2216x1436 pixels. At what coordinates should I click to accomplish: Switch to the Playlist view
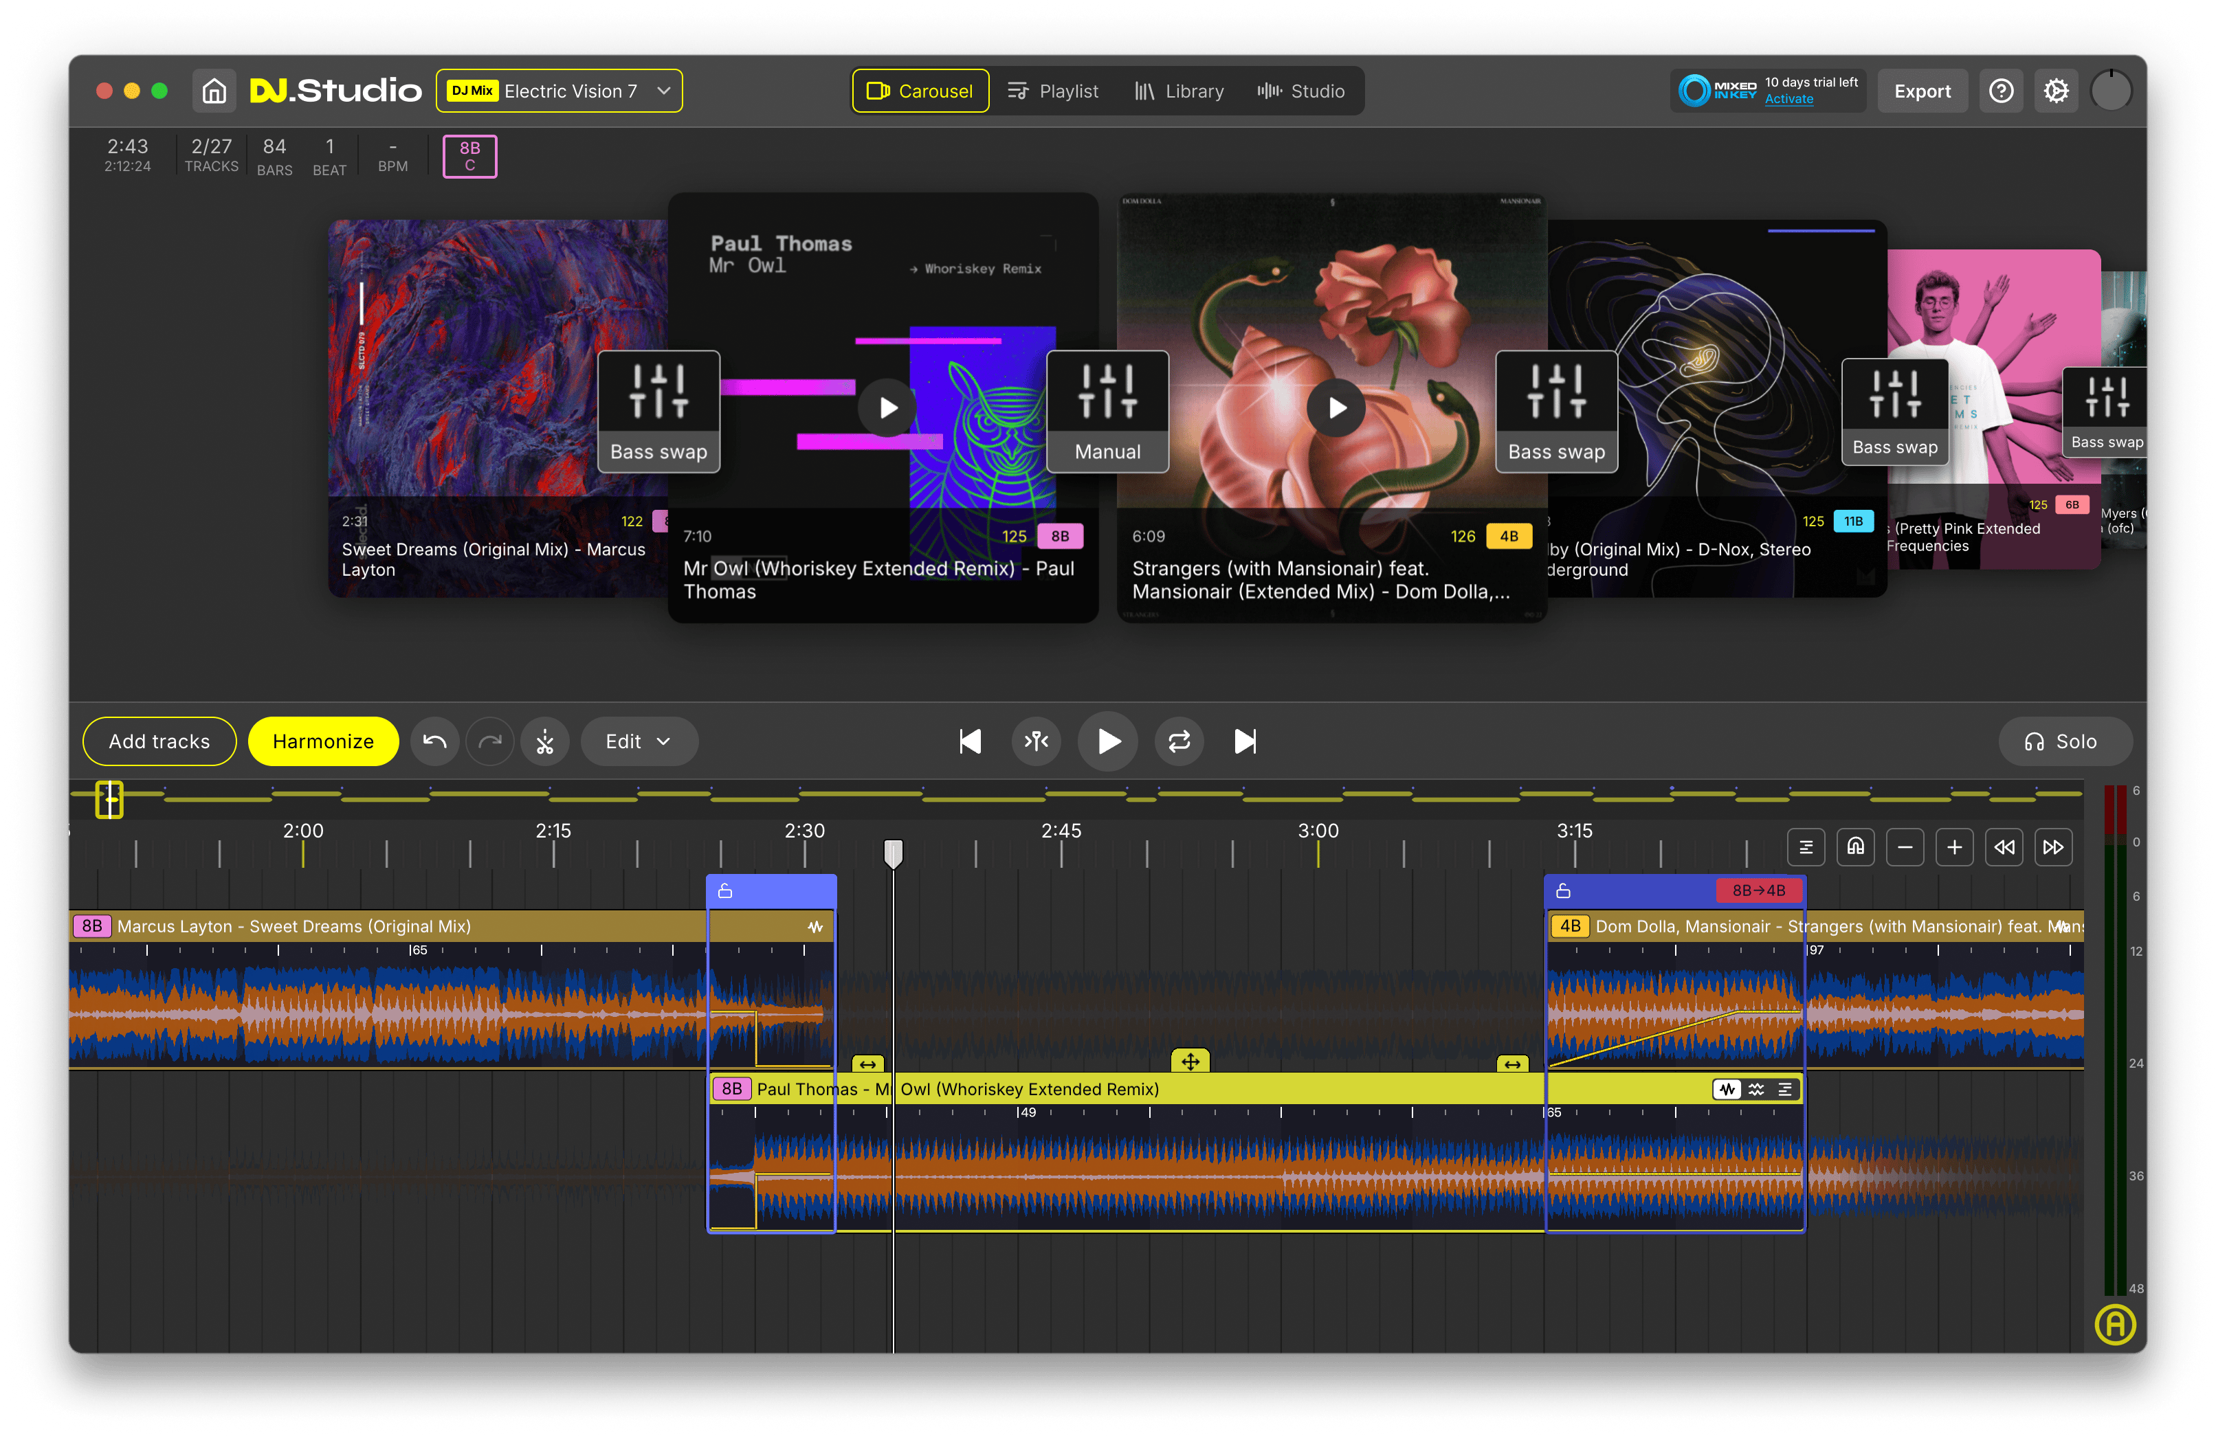pyautogui.click(x=1053, y=91)
